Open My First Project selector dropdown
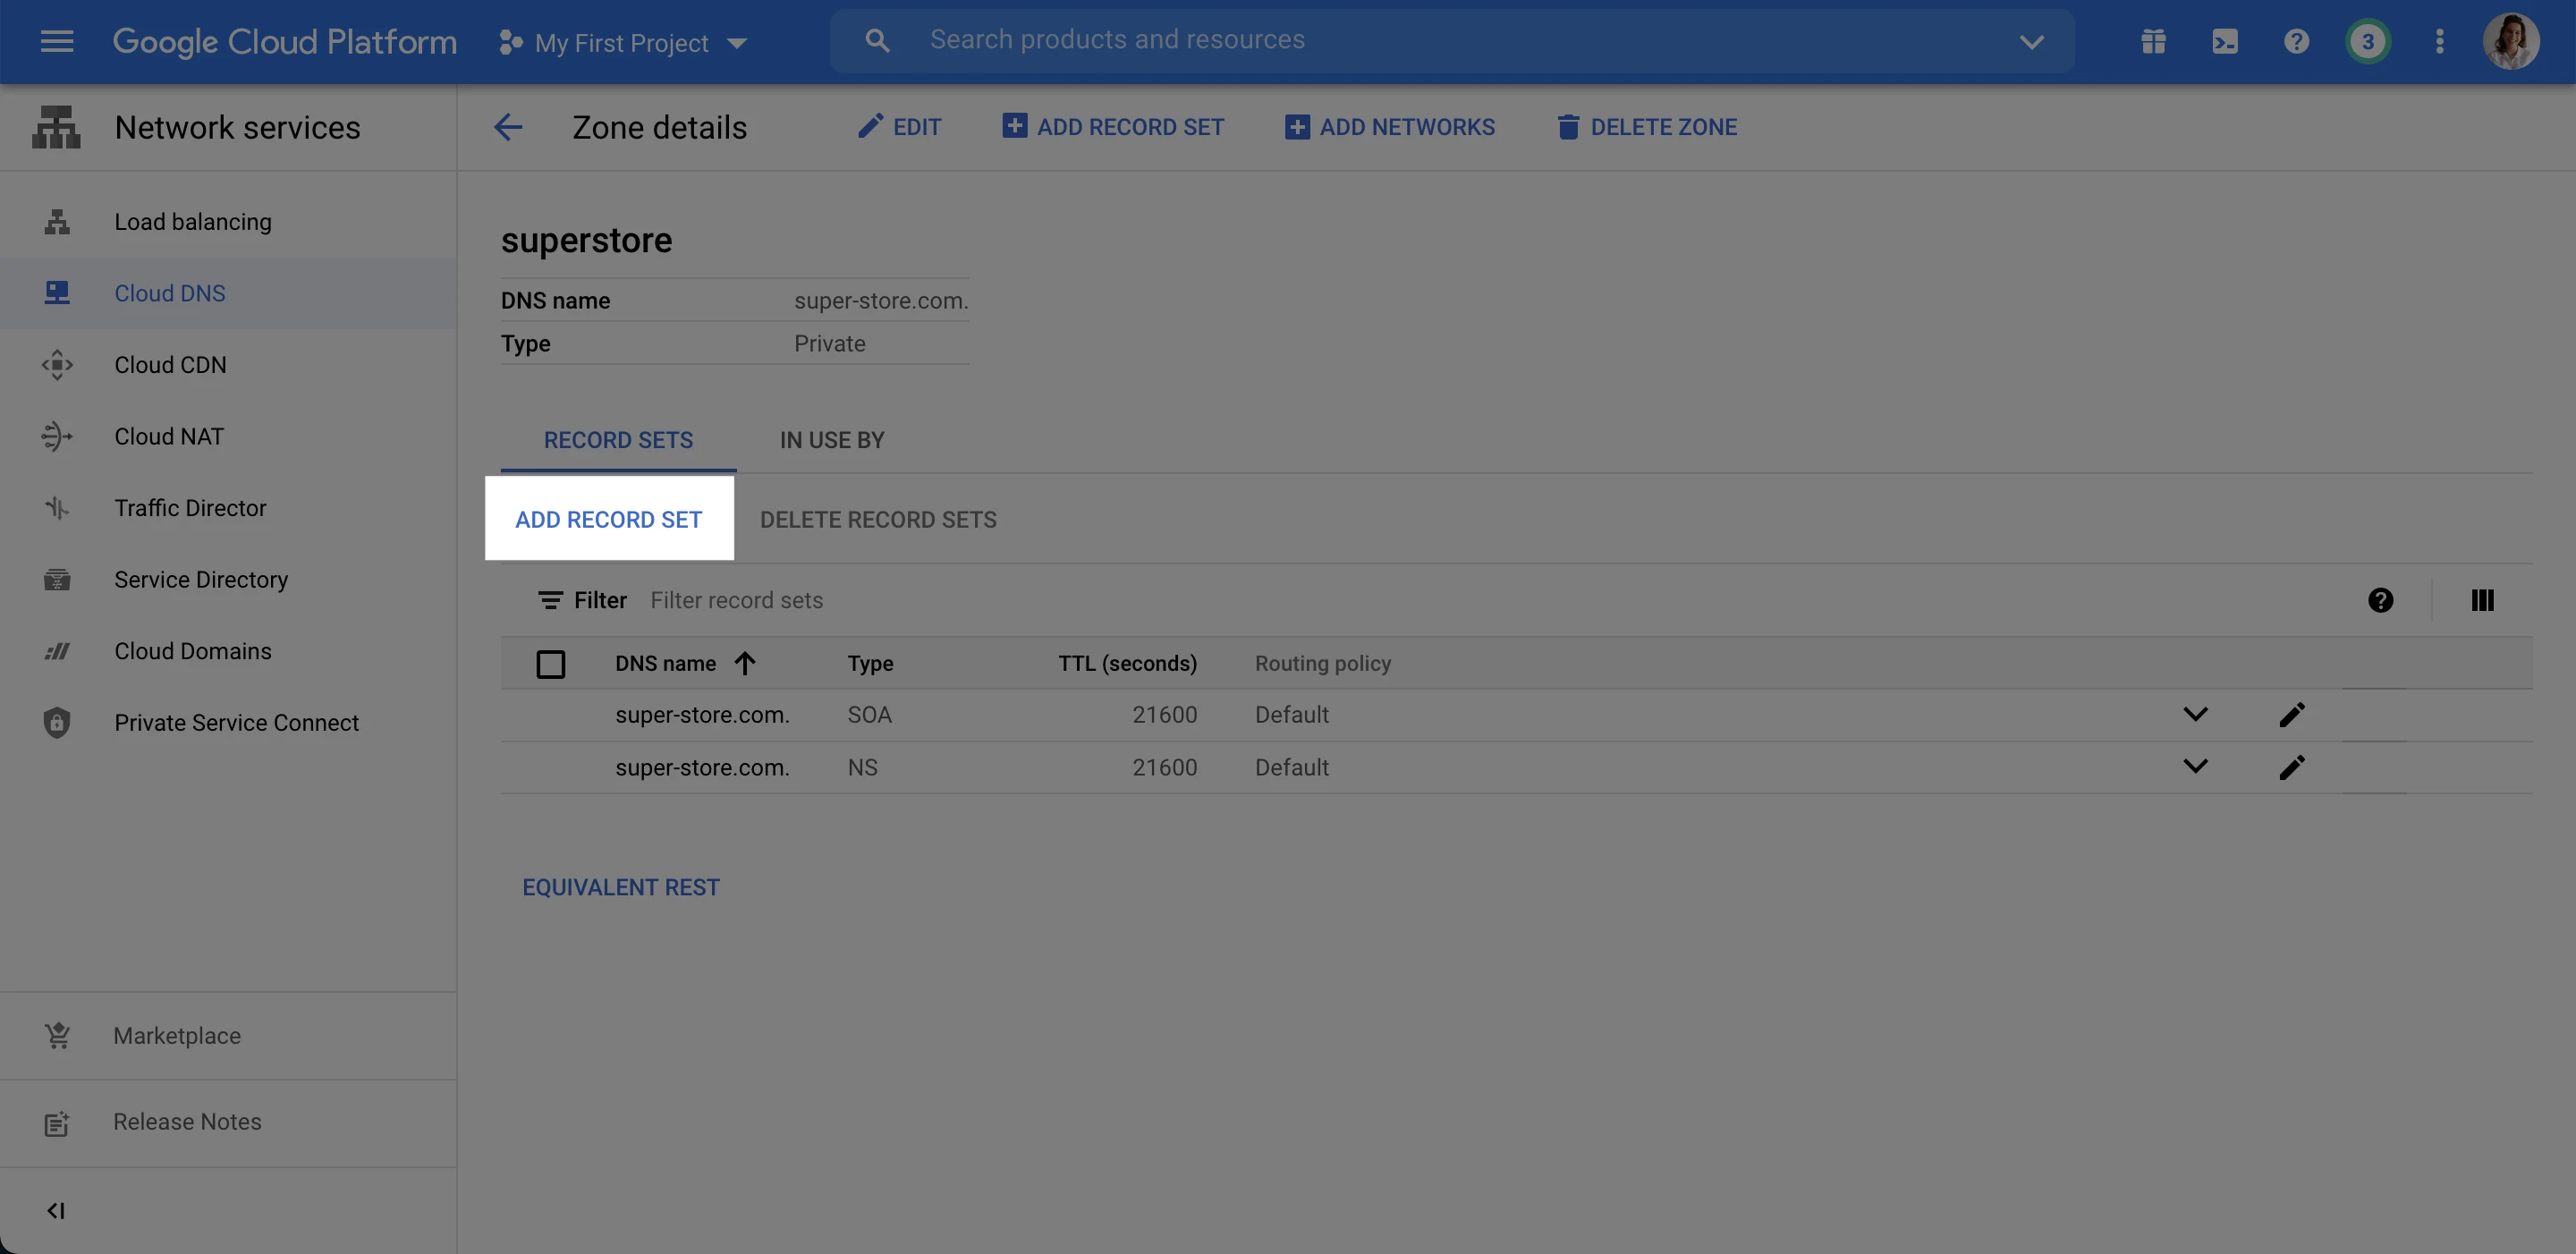 pos(623,42)
